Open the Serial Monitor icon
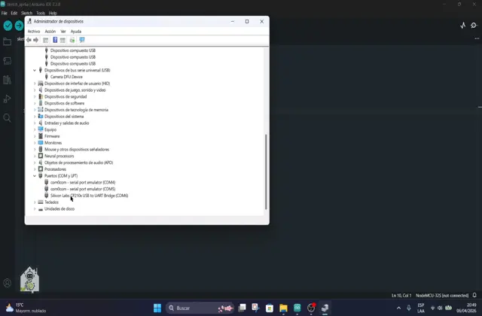This screenshot has width=482, height=316. coord(475,26)
